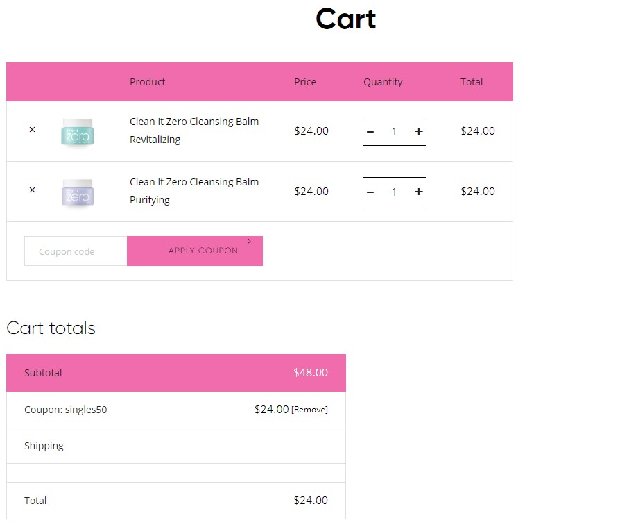This screenshot has height=527, width=620.
Task: Click the Cart totals heading
Action: tap(51, 328)
